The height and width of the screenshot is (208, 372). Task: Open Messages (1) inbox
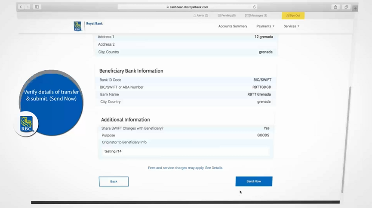(x=256, y=16)
